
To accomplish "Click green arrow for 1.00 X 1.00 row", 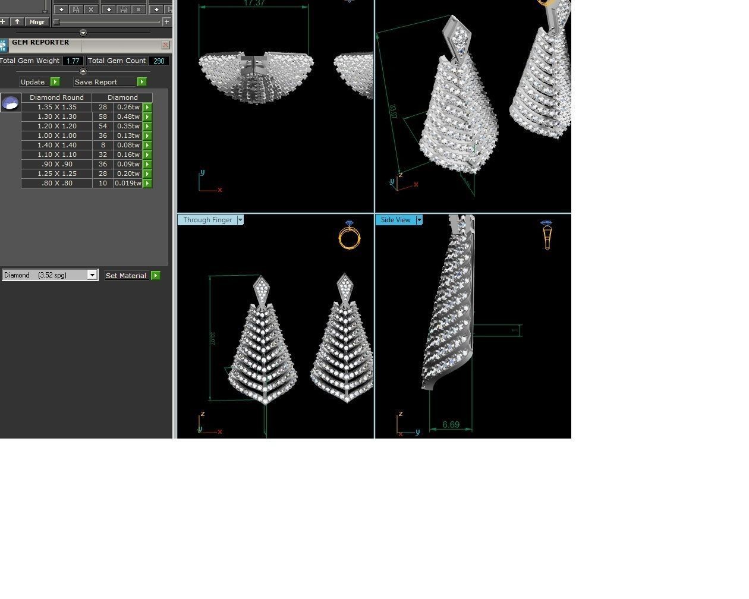I will click(x=147, y=135).
